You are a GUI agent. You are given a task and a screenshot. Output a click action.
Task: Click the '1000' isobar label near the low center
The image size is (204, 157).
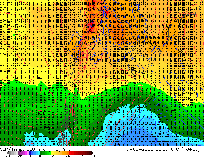click(x=177, y=136)
